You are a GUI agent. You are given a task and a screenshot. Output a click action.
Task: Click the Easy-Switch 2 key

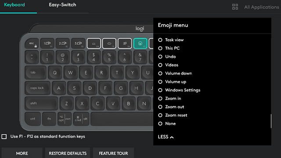pyautogui.click(x=63, y=43)
